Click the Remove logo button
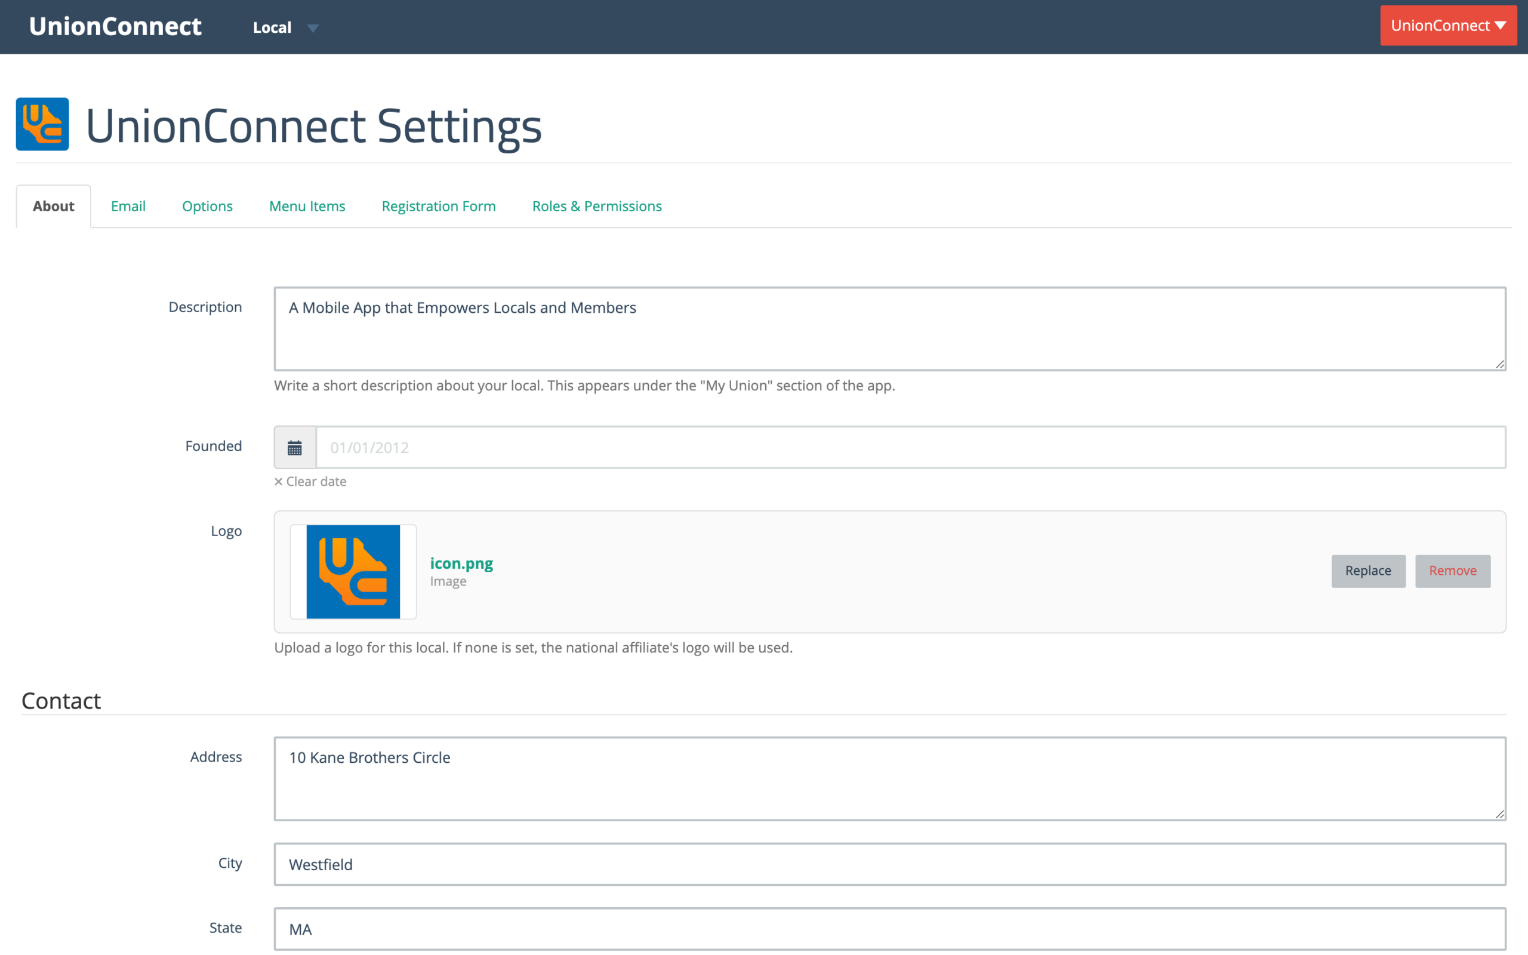 (x=1452, y=571)
